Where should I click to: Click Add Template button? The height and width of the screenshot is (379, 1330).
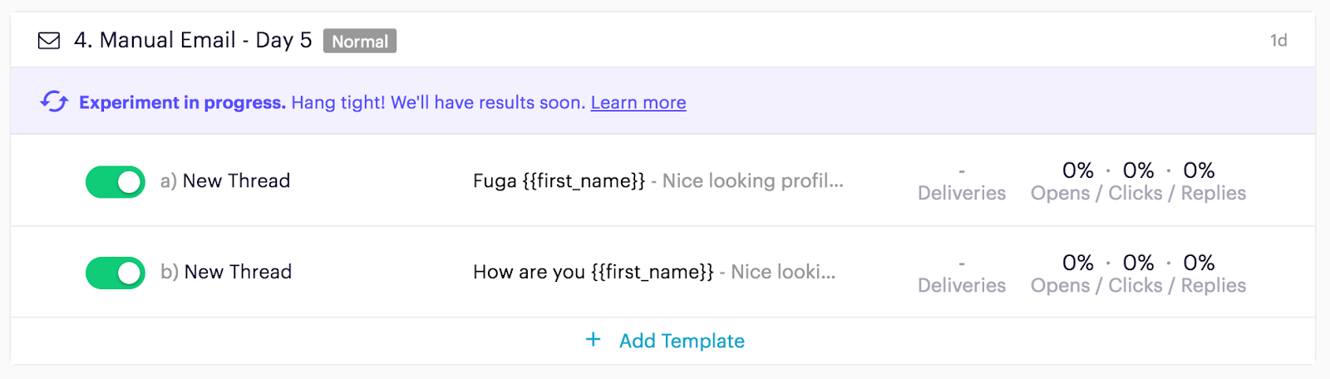(x=682, y=341)
